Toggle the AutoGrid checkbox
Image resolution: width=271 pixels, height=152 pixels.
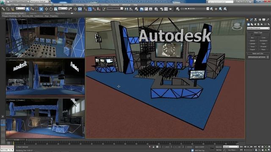point(252,35)
